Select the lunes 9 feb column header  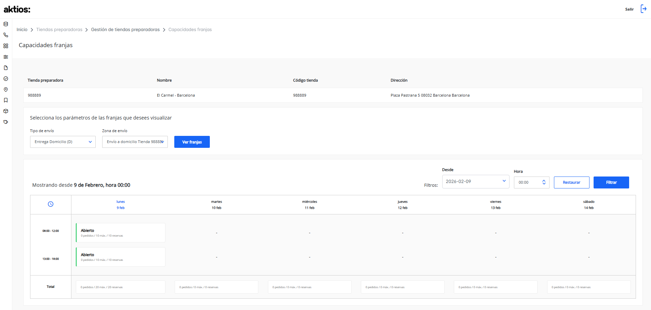point(121,205)
